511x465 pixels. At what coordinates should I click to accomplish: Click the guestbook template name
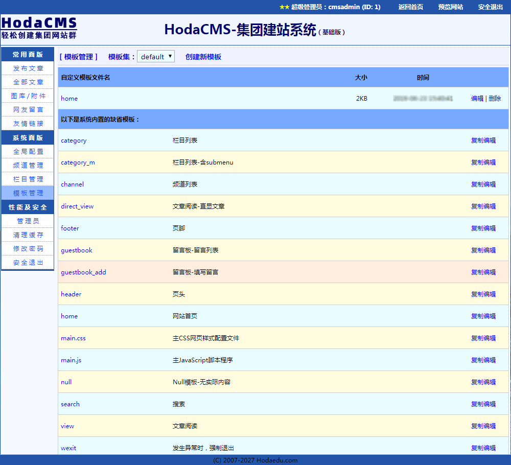click(x=77, y=250)
